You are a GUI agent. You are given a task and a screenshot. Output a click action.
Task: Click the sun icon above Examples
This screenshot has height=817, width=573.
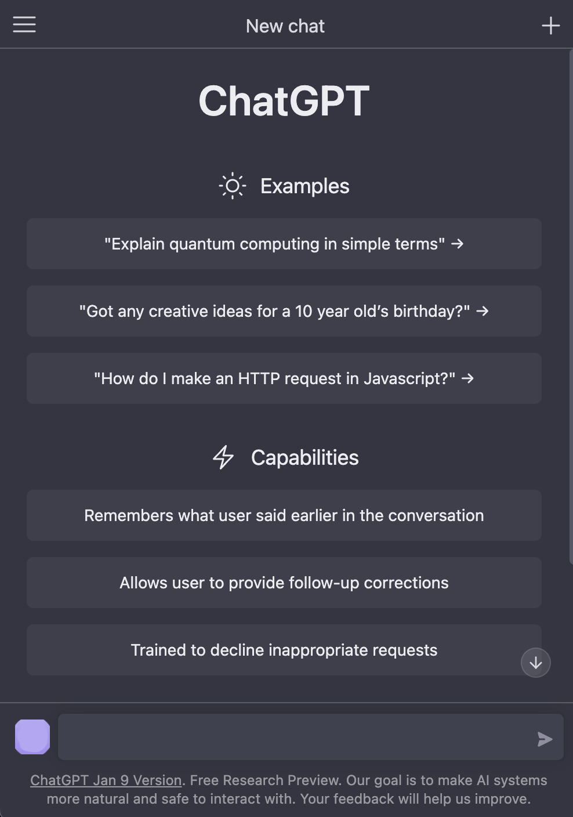point(232,186)
